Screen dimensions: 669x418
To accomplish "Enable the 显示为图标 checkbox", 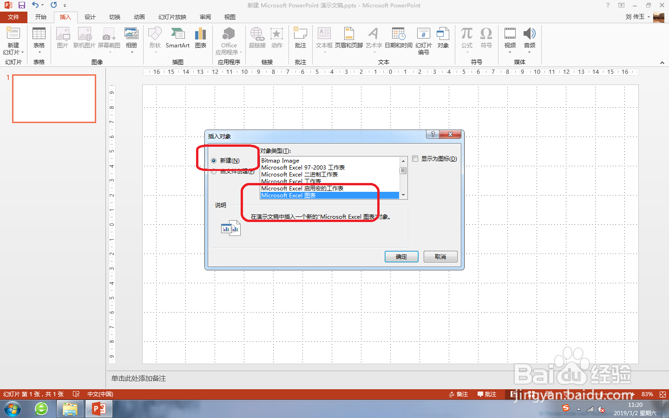I will [x=415, y=159].
